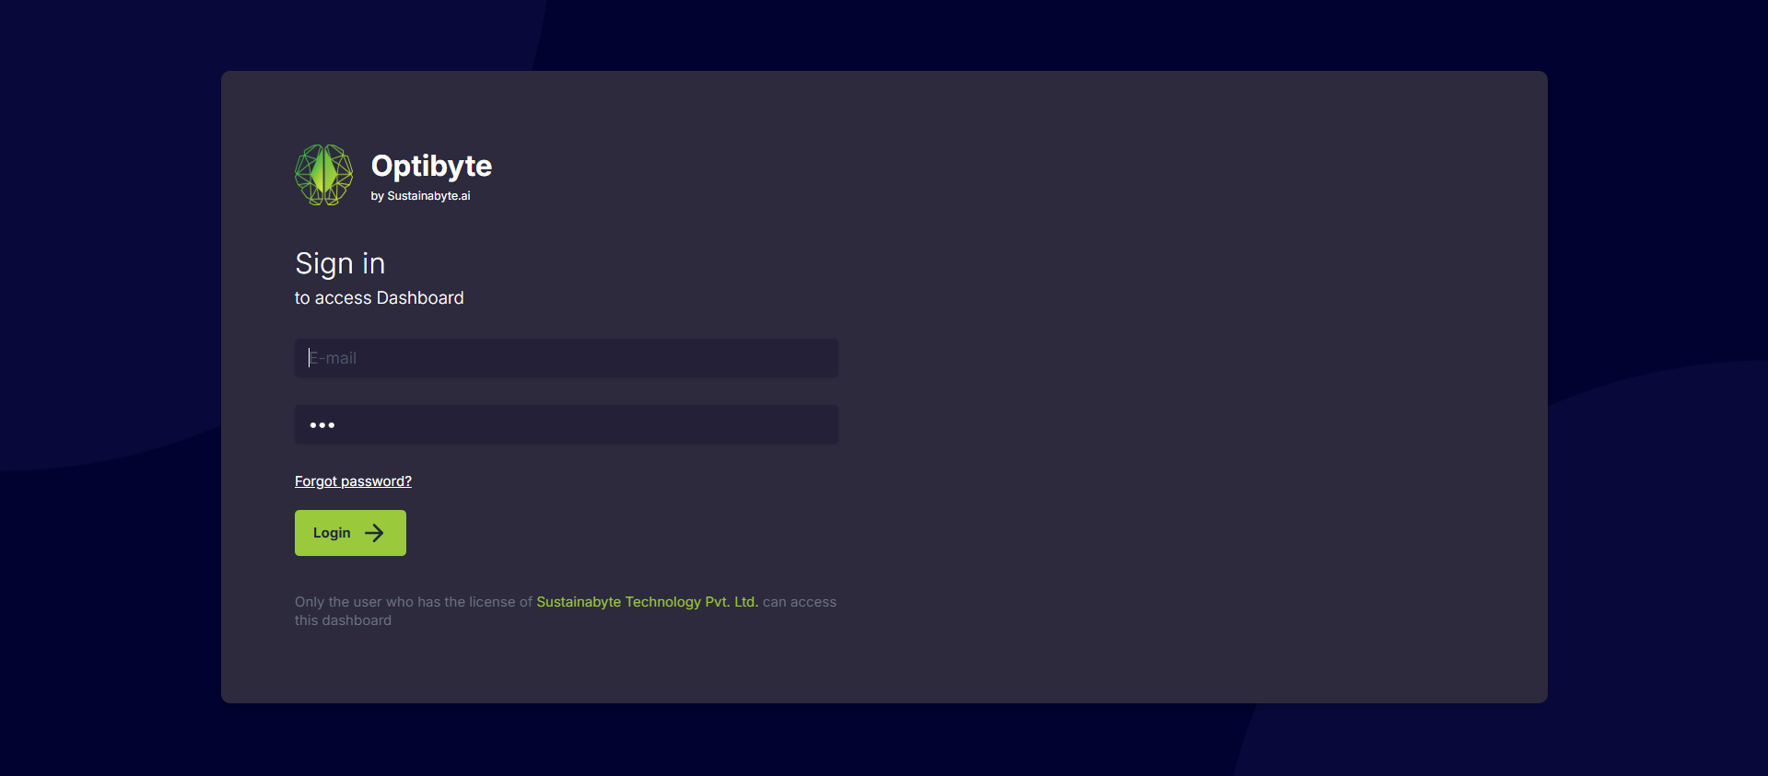Click the "can access" text after company name
The height and width of the screenshot is (776, 1768).
point(799,602)
